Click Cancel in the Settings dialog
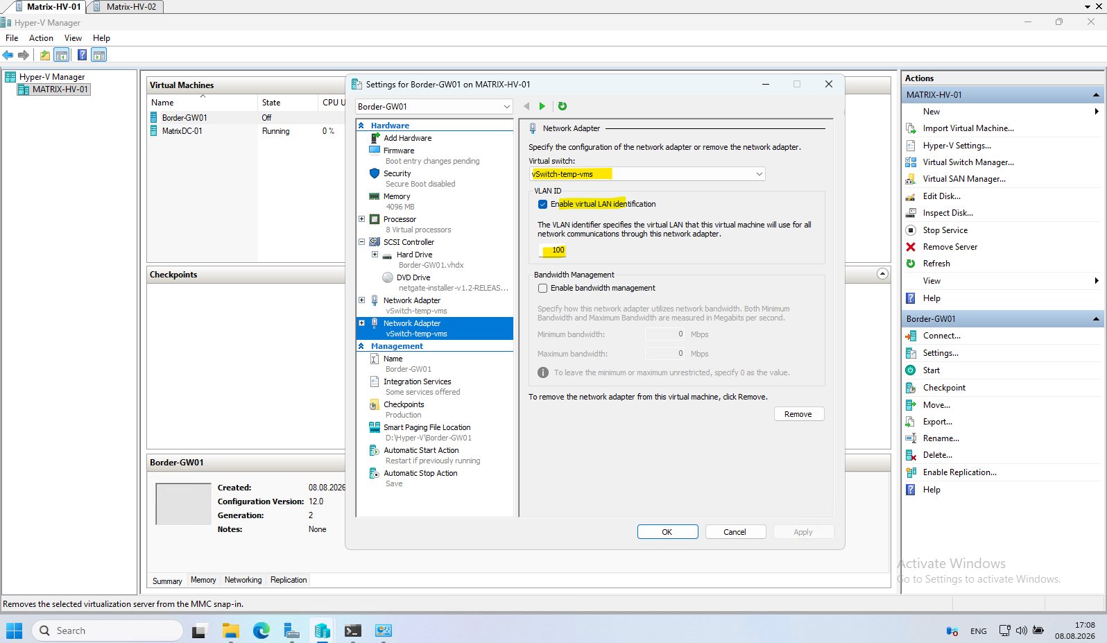This screenshot has height=643, width=1107. click(x=735, y=532)
